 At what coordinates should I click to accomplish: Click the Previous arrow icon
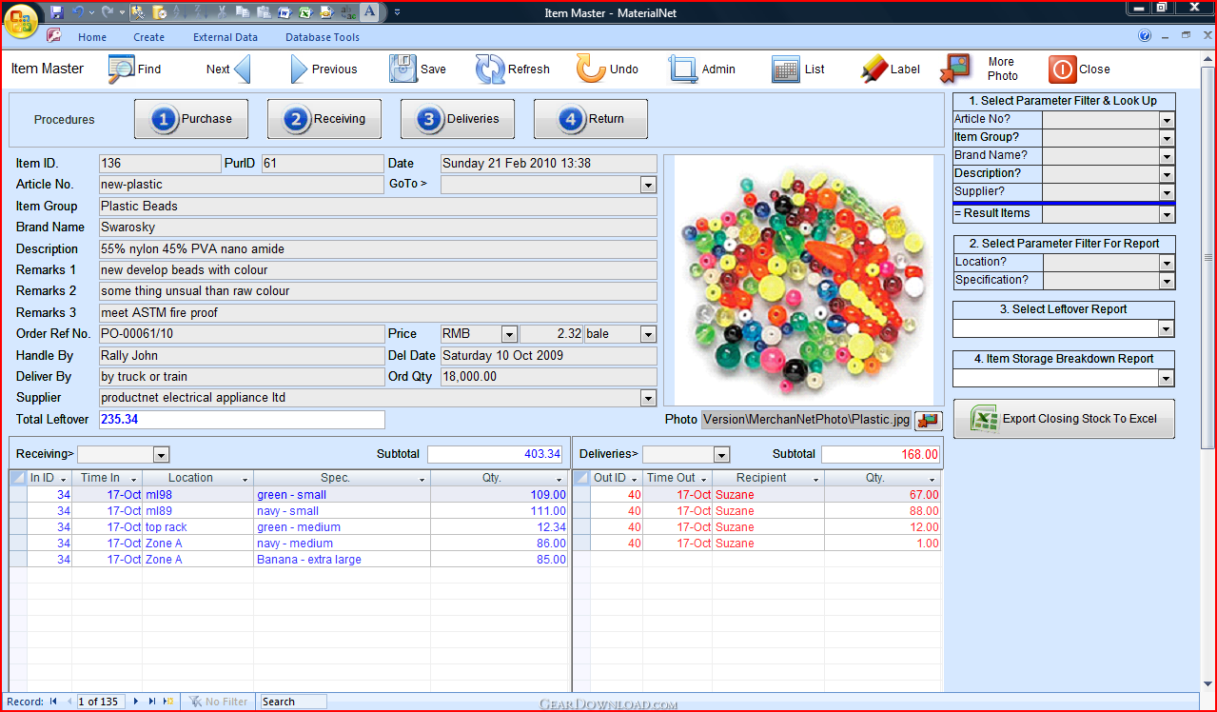pyautogui.click(x=299, y=69)
